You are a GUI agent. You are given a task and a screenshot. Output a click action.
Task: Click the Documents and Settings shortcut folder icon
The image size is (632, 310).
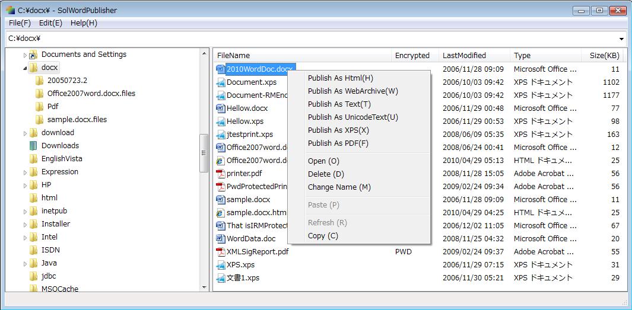point(33,55)
